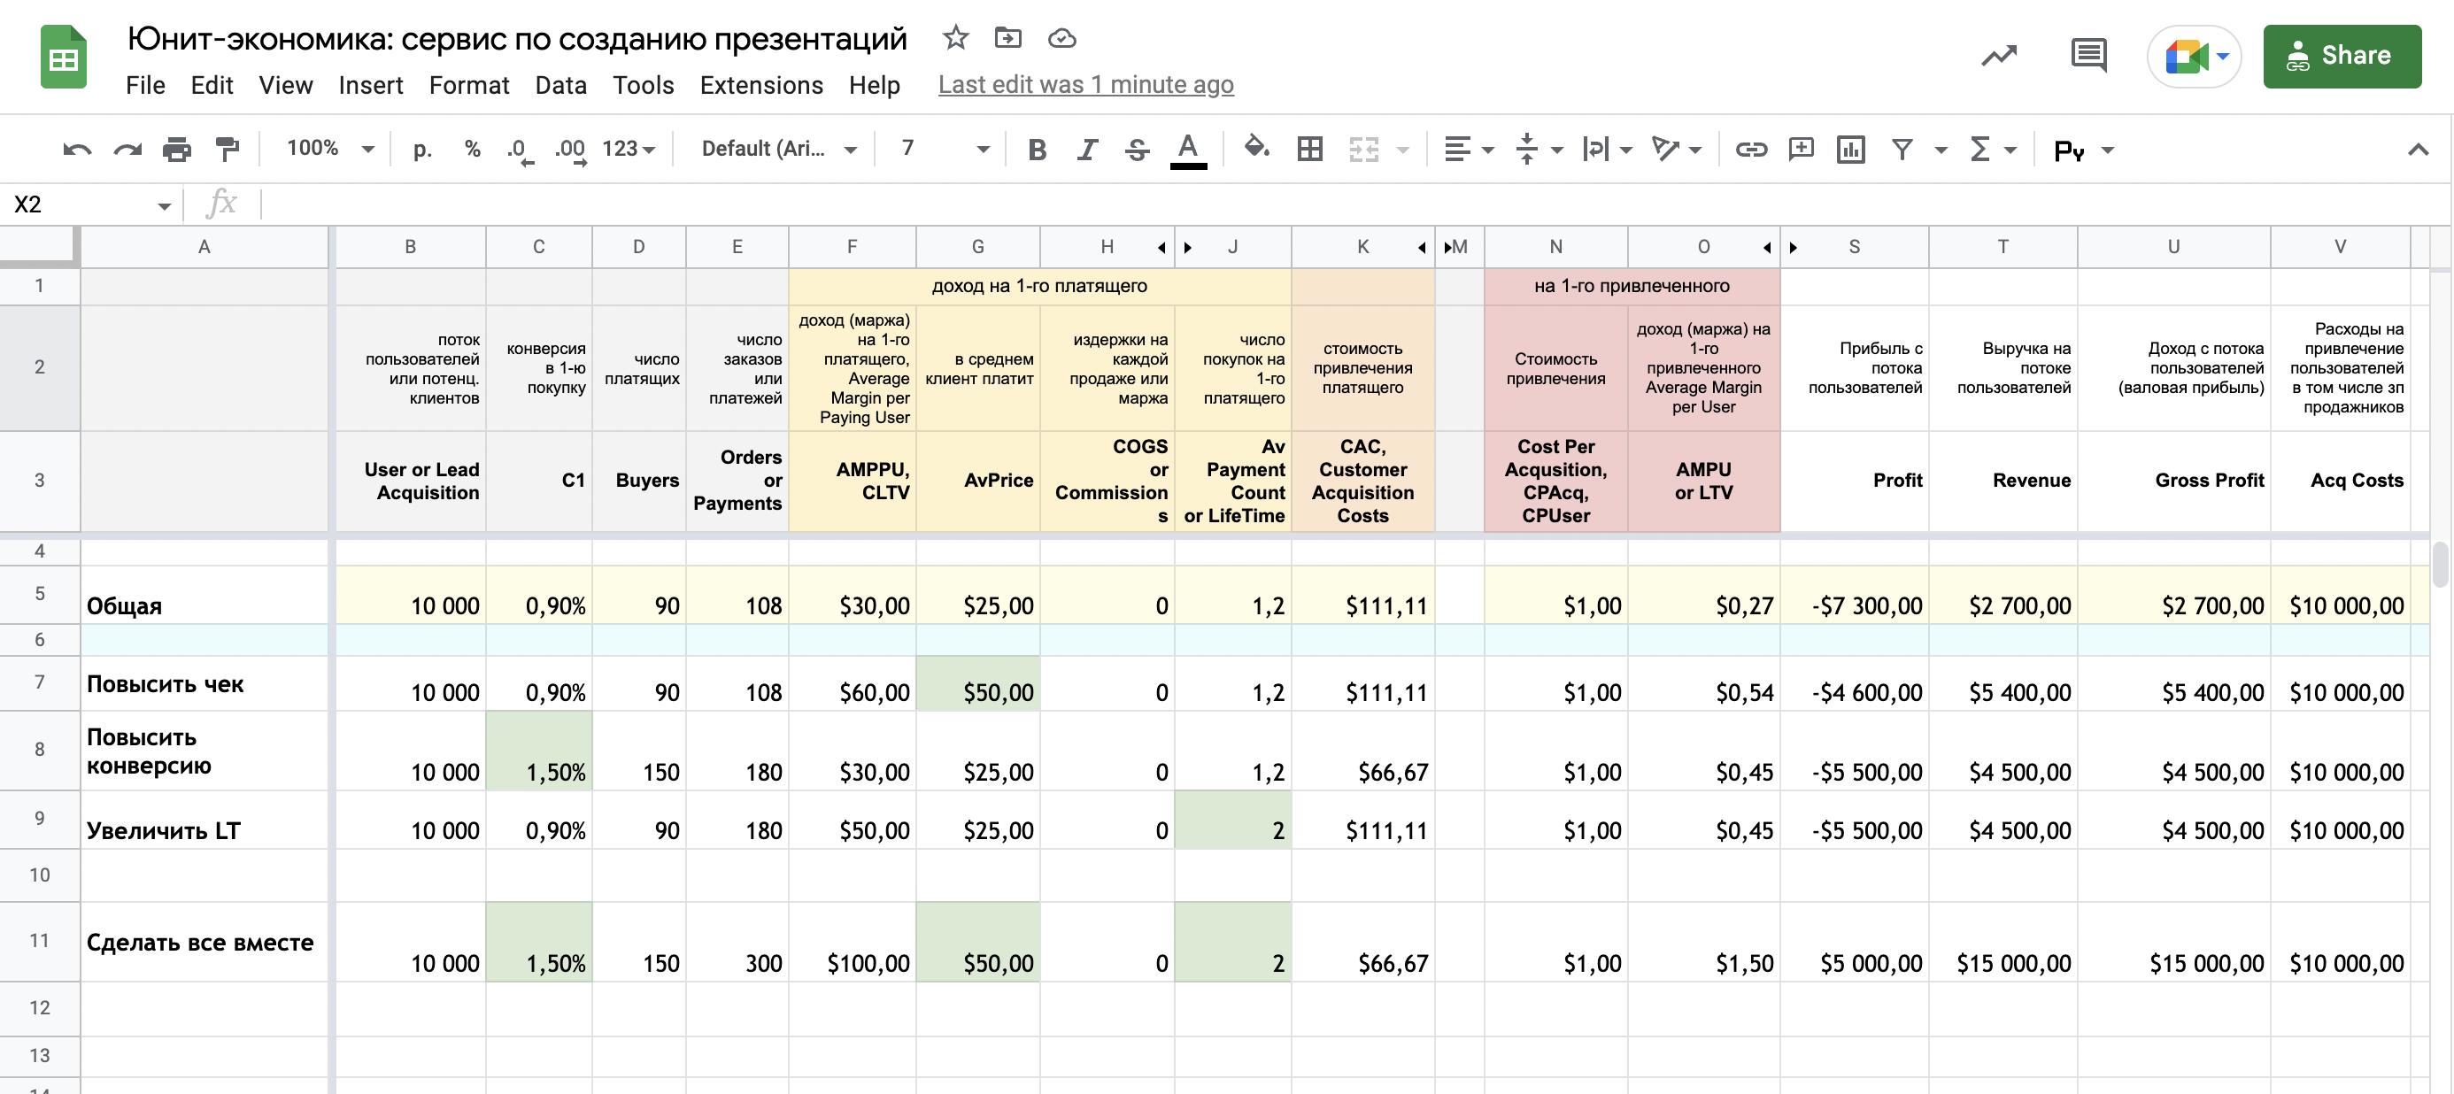Screen dimensions: 2454x1094
Task: Open the Format menu
Action: [468, 85]
